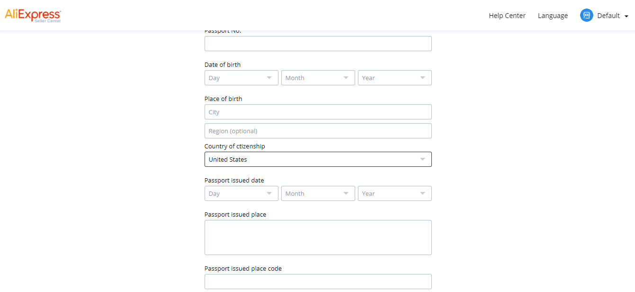The height and width of the screenshot is (292, 635).
Task: Click the blue storefront account avatar icon
Action: tap(586, 15)
